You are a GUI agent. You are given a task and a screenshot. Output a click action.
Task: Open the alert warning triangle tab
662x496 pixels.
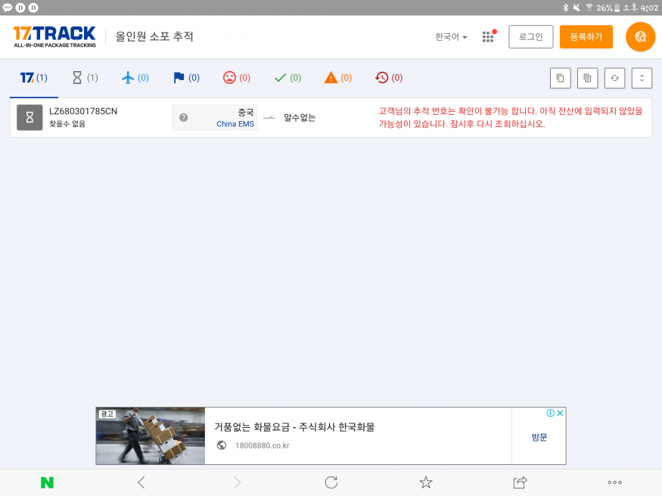click(x=338, y=78)
